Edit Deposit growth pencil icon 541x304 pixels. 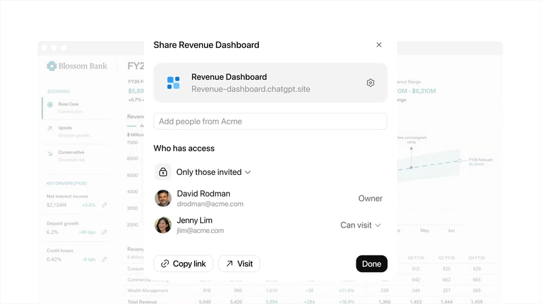pyautogui.click(x=104, y=232)
